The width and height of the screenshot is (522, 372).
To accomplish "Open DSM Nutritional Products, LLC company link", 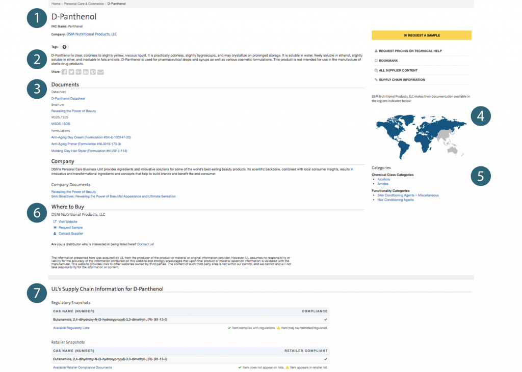I will (92, 34).
